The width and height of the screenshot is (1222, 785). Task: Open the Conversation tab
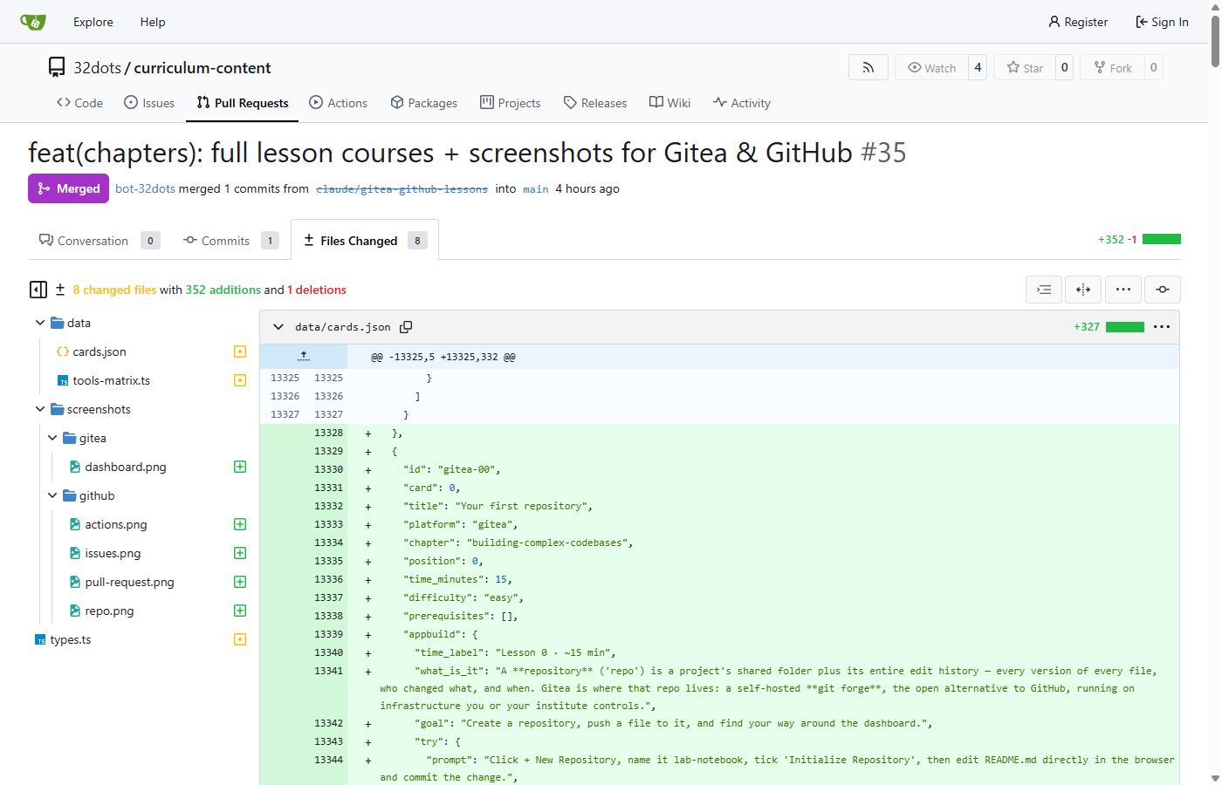[100, 241]
